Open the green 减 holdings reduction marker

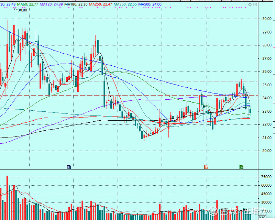pos(242,167)
